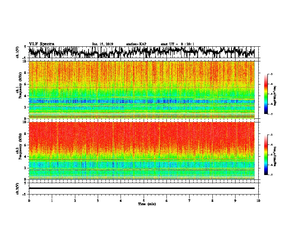Click the ch.2 spectrogram color scale bar
This screenshot has width=291, height=225.
(266, 155)
